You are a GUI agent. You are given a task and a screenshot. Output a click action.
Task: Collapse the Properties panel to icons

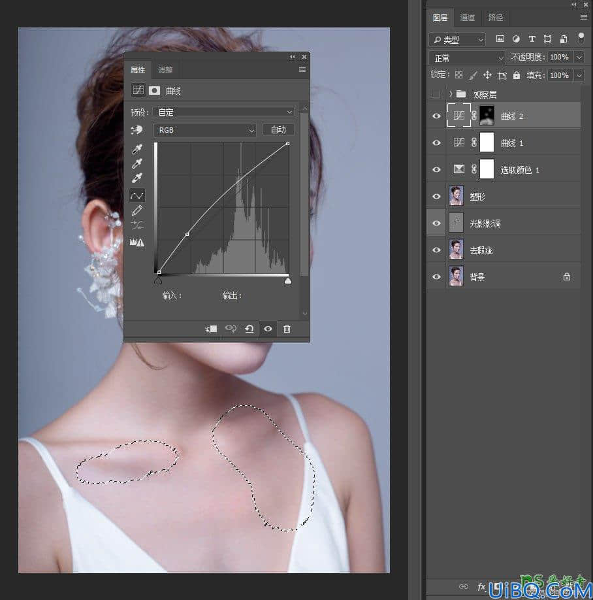coord(293,57)
